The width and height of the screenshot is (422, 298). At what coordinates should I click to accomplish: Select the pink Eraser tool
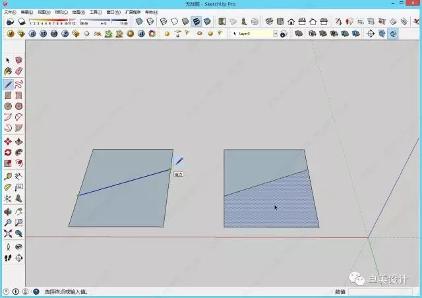pos(18,71)
